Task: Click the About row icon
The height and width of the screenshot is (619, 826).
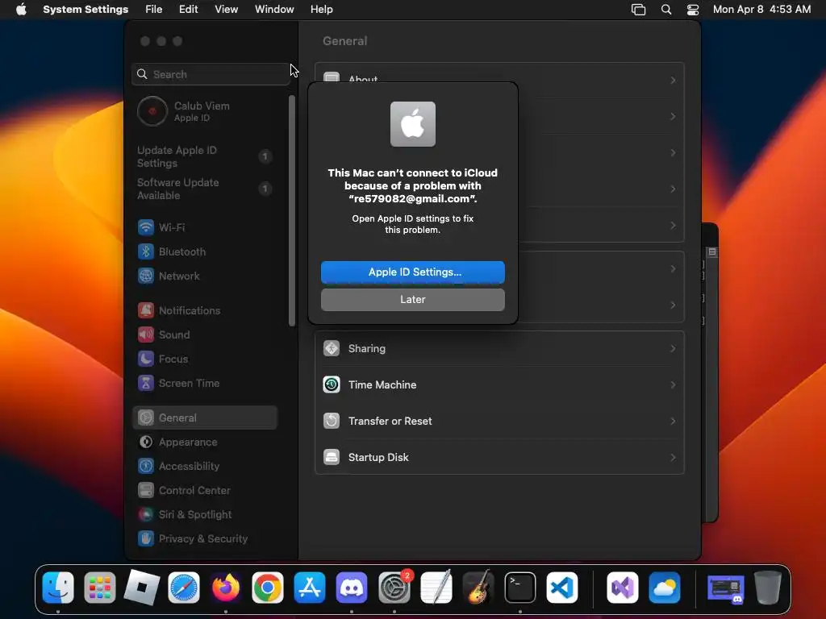Action: [332, 77]
